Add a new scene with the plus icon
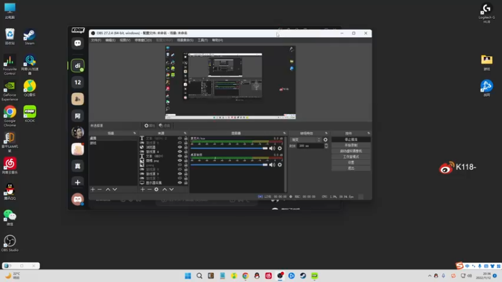Viewport: 502px width, 282px height. coord(93,189)
